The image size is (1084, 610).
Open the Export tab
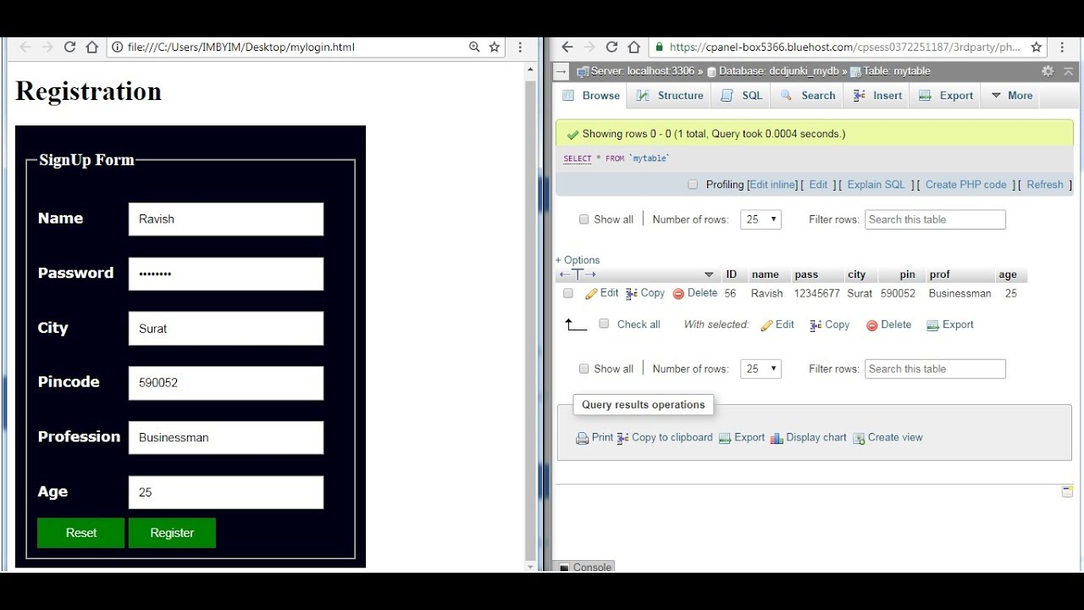click(946, 96)
